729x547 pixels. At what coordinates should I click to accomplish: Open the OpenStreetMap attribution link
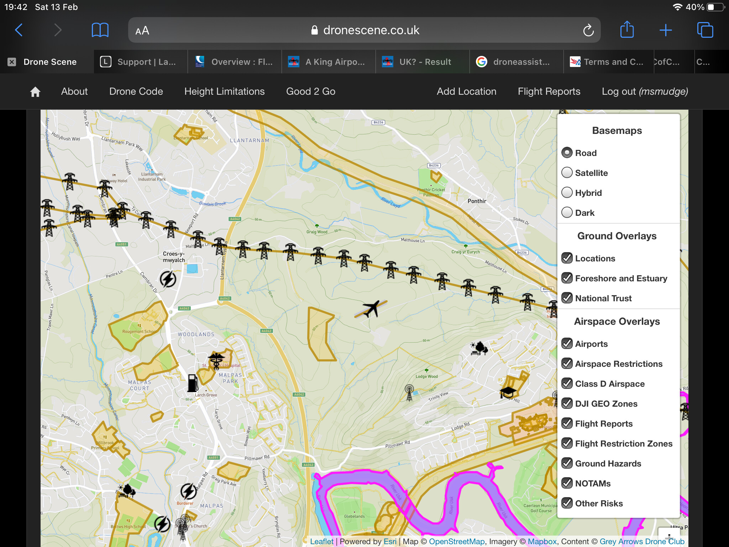(457, 541)
